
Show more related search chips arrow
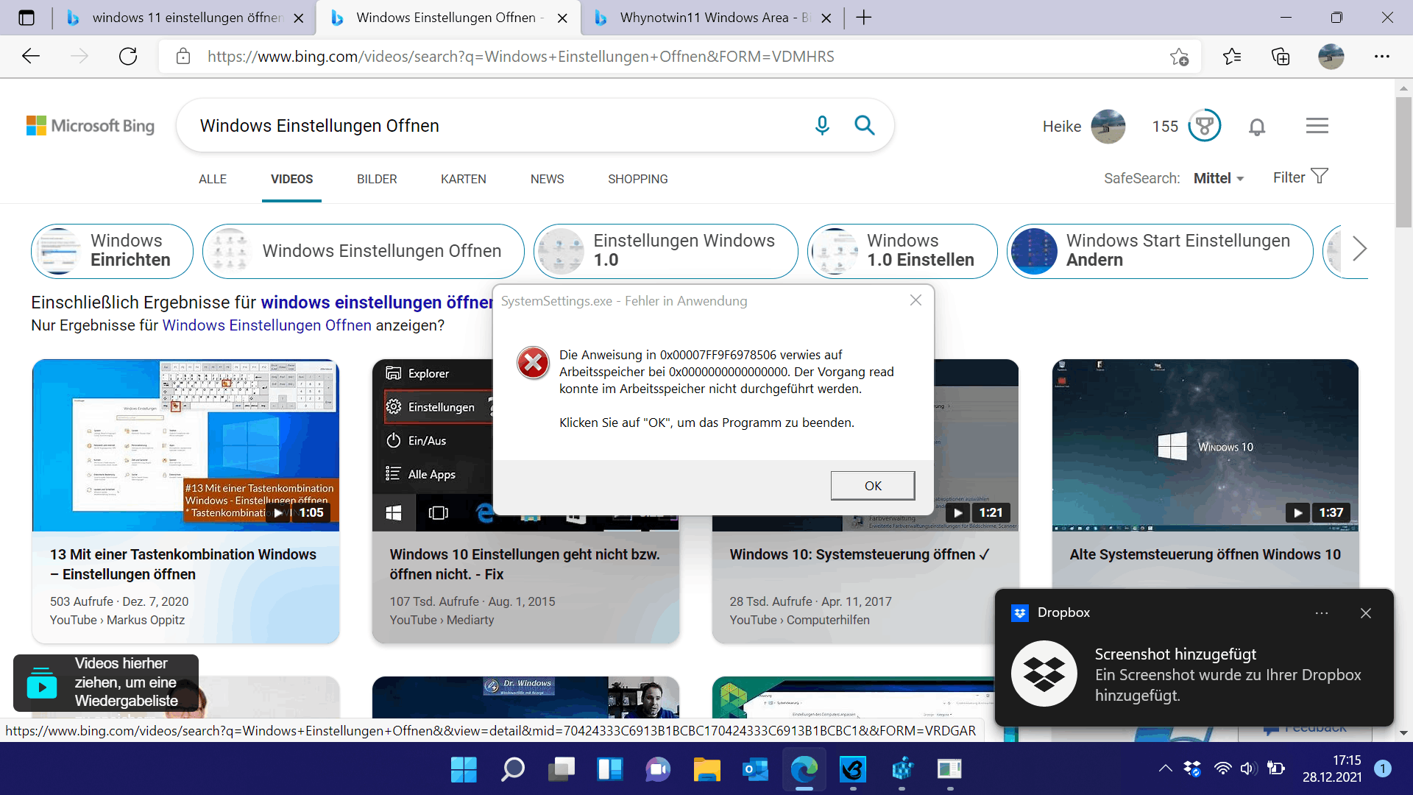(1359, 249)
